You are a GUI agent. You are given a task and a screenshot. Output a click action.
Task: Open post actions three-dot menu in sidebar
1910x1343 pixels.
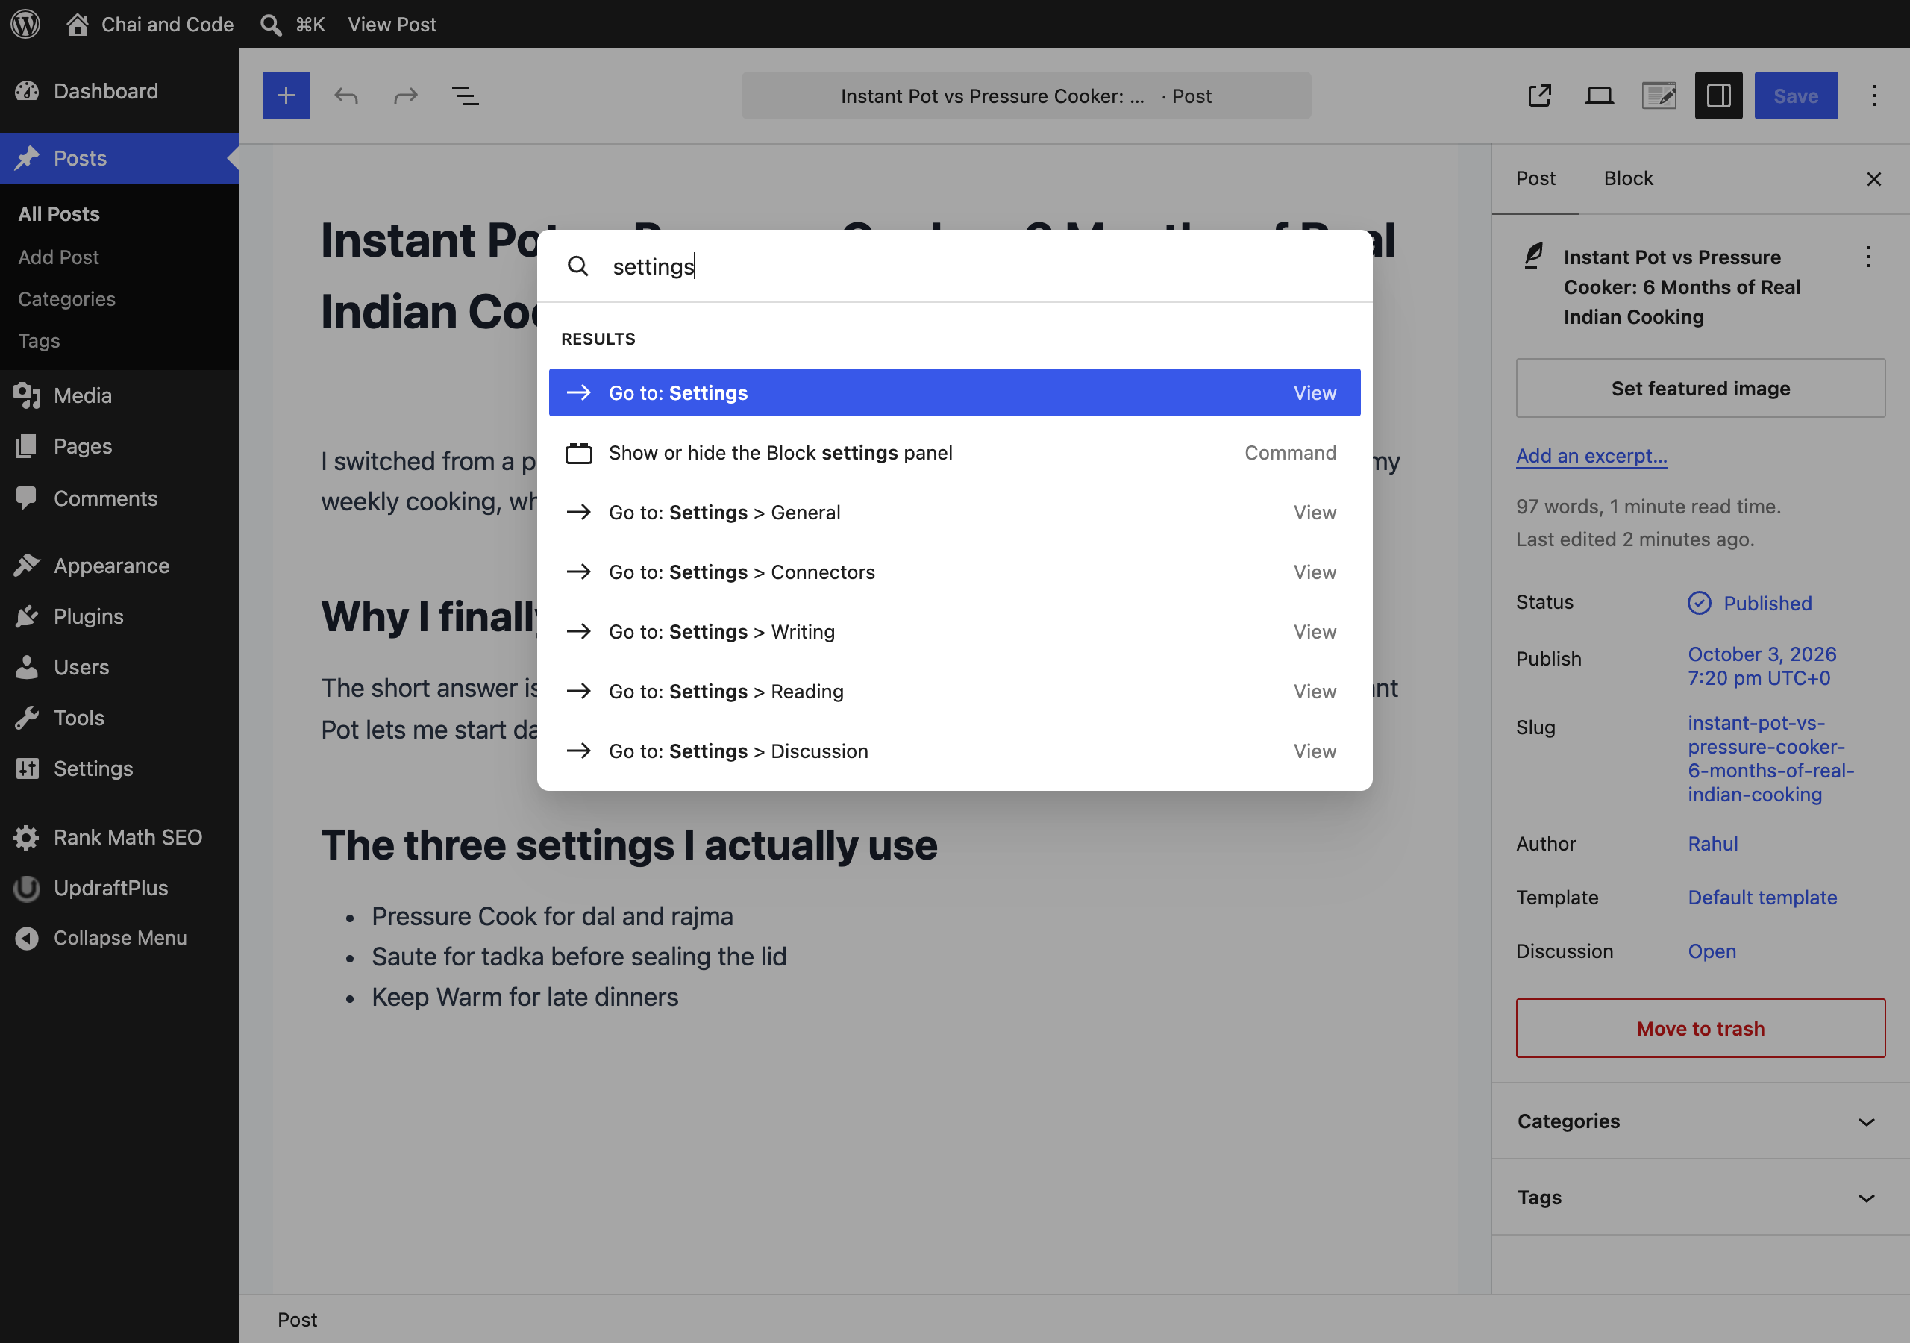coord(1867,257)
